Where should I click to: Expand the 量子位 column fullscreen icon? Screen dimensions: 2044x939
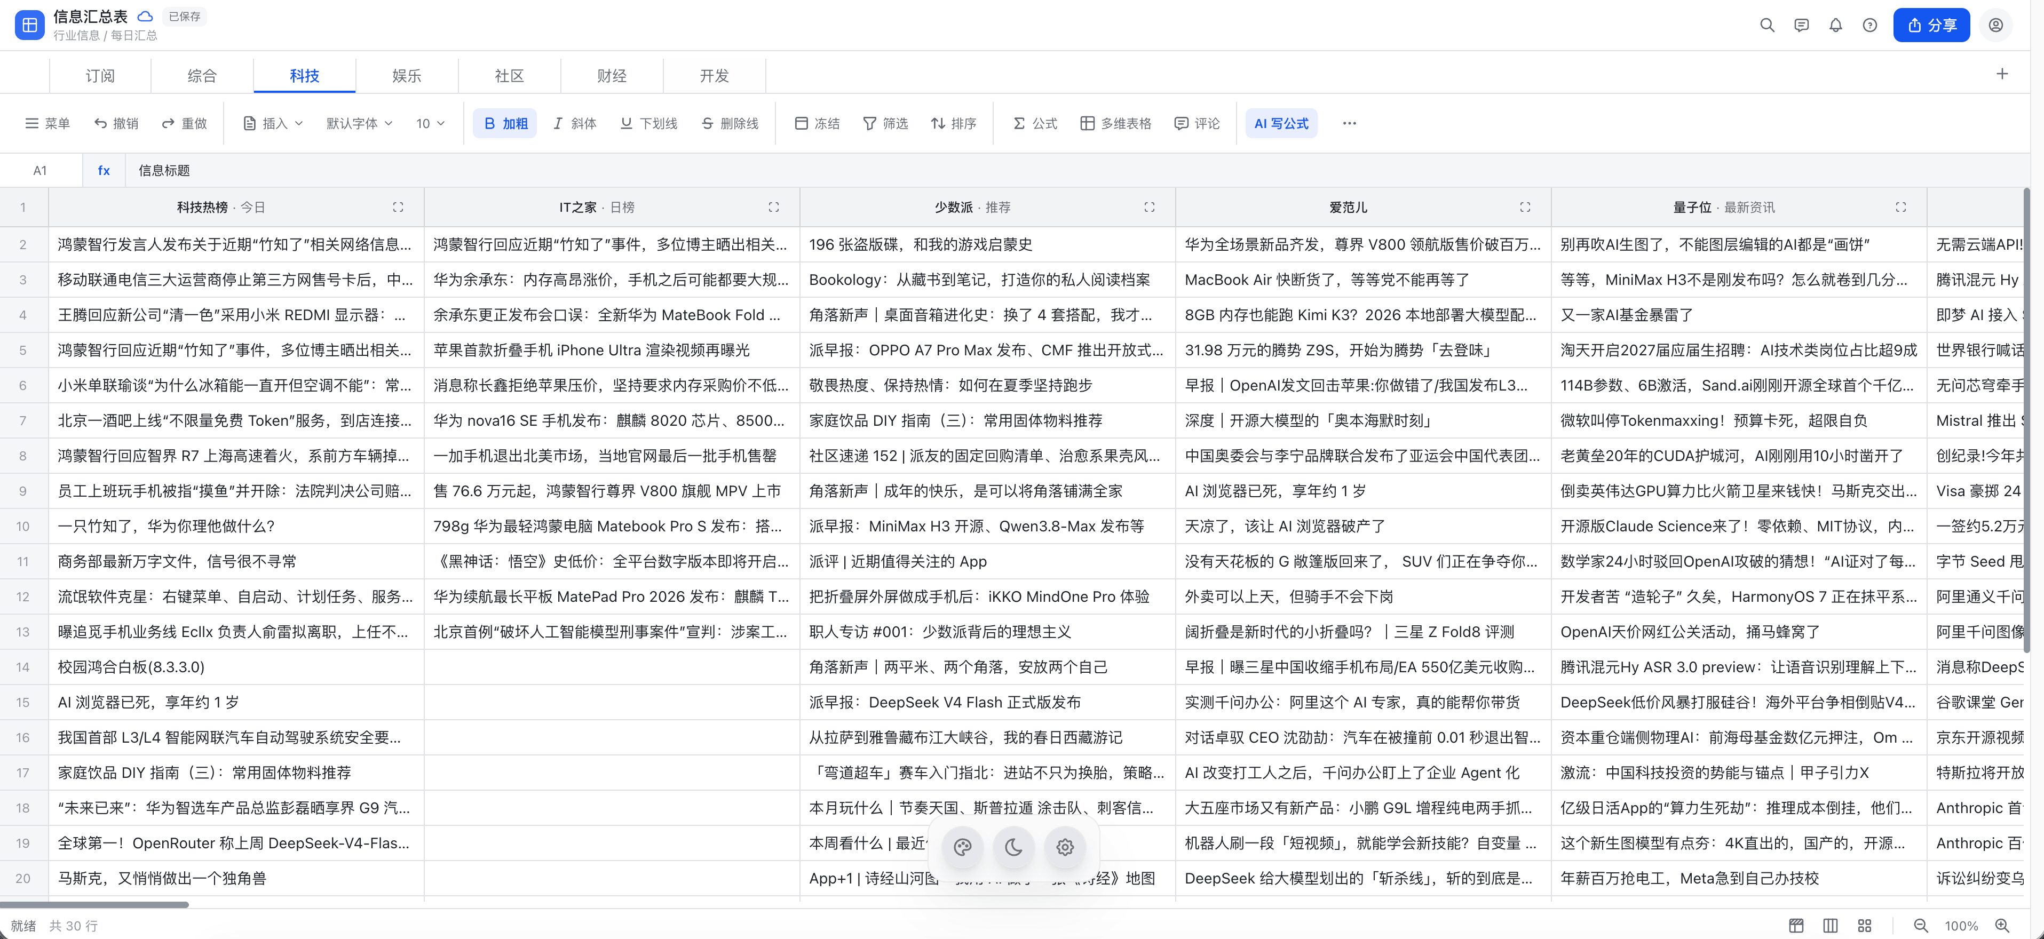pos(1900,207)
